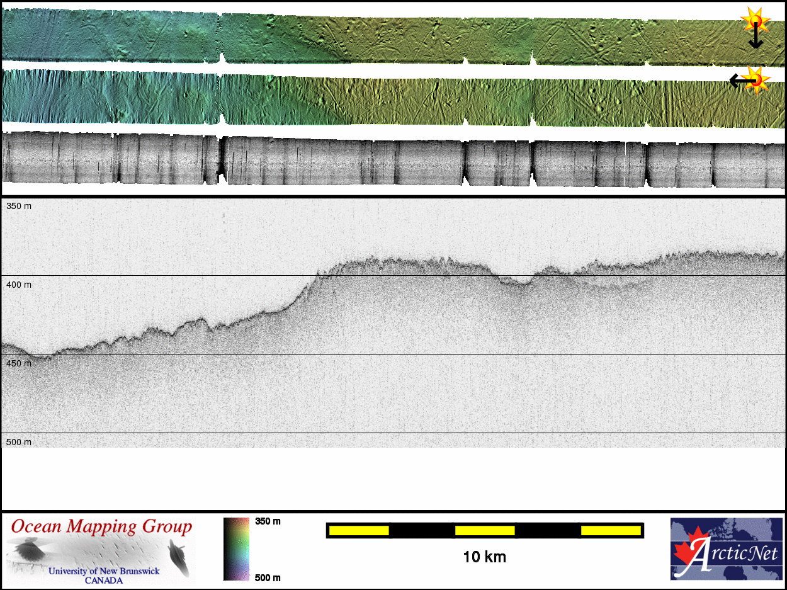Click the middle yellow scale bar segment
787x590 pixels.
click(x=485, y=531)
